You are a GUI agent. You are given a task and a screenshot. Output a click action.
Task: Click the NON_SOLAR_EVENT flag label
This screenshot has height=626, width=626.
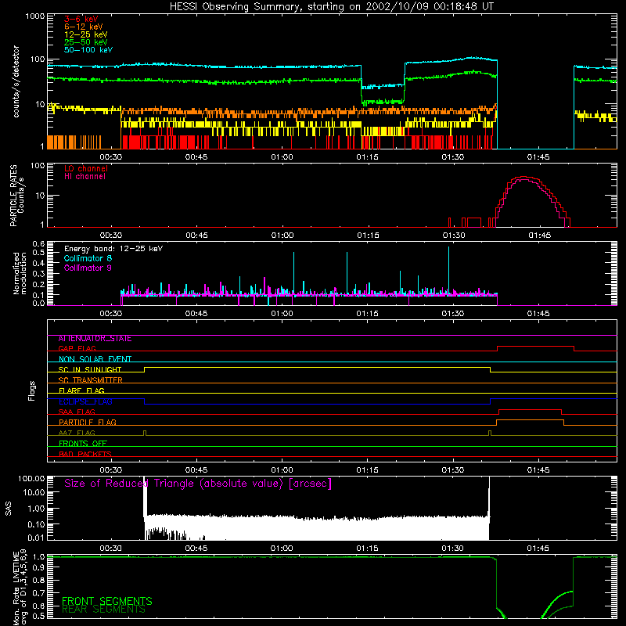click(95, 359)
